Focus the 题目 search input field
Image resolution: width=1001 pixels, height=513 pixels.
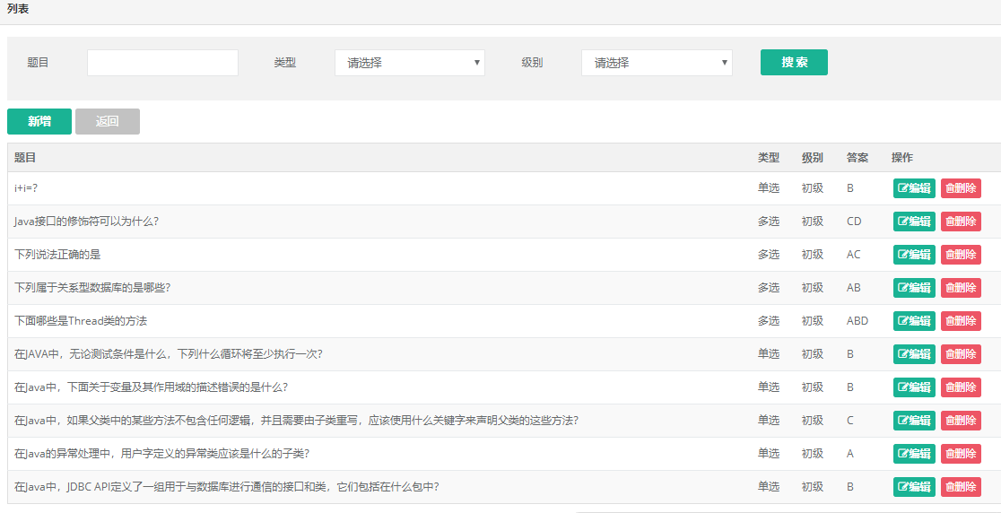tap(162, 63)
